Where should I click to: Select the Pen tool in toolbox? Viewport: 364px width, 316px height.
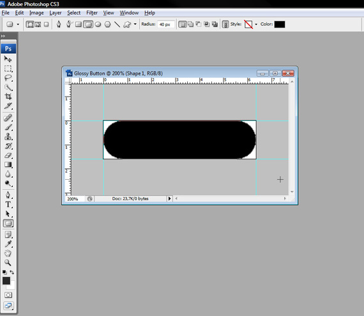pyautogui.click(x=8, y=195)
